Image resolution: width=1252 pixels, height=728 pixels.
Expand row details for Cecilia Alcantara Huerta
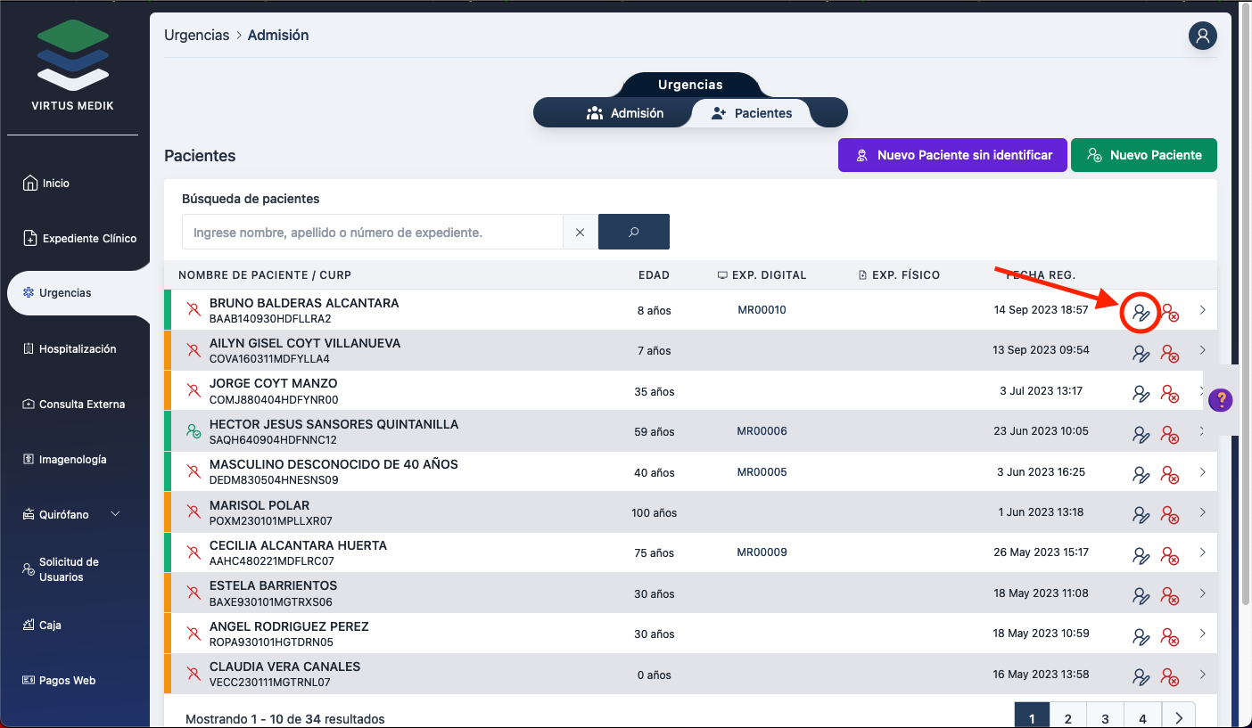click(x=1202, y=552)
